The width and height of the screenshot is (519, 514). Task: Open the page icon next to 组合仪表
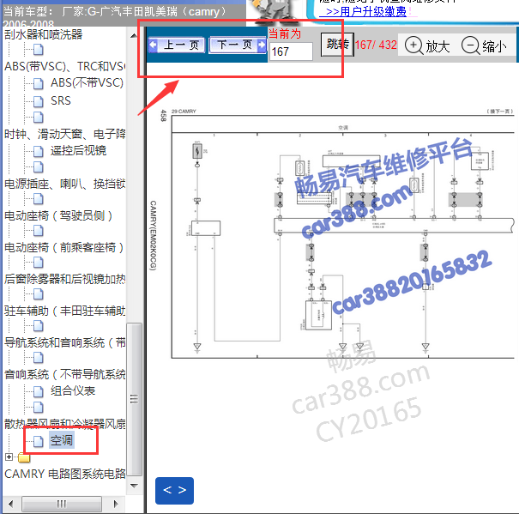tap(39, 392)
